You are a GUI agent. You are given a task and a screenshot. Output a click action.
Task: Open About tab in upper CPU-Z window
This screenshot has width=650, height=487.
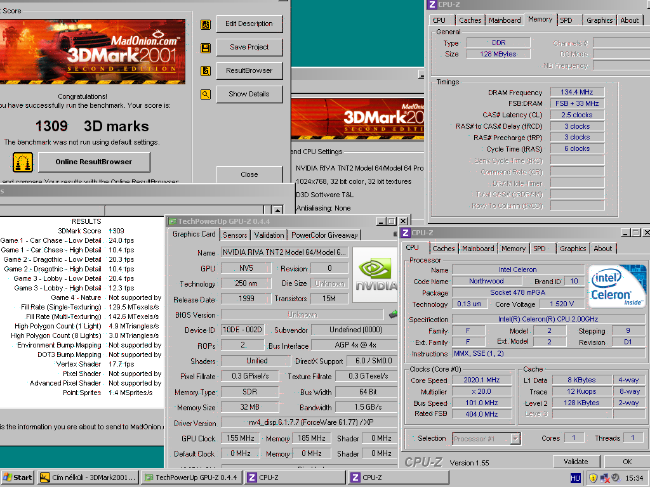pyautogui.click(x=629, y=20)
